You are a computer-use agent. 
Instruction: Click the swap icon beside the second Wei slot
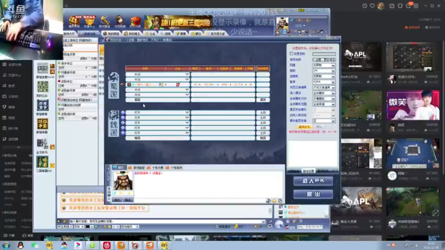pyautogui.click(x=123, y=118)
